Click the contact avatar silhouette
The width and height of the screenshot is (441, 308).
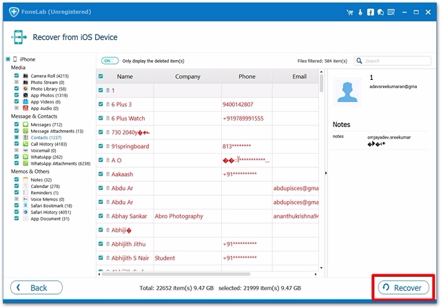tap(347, 92)
